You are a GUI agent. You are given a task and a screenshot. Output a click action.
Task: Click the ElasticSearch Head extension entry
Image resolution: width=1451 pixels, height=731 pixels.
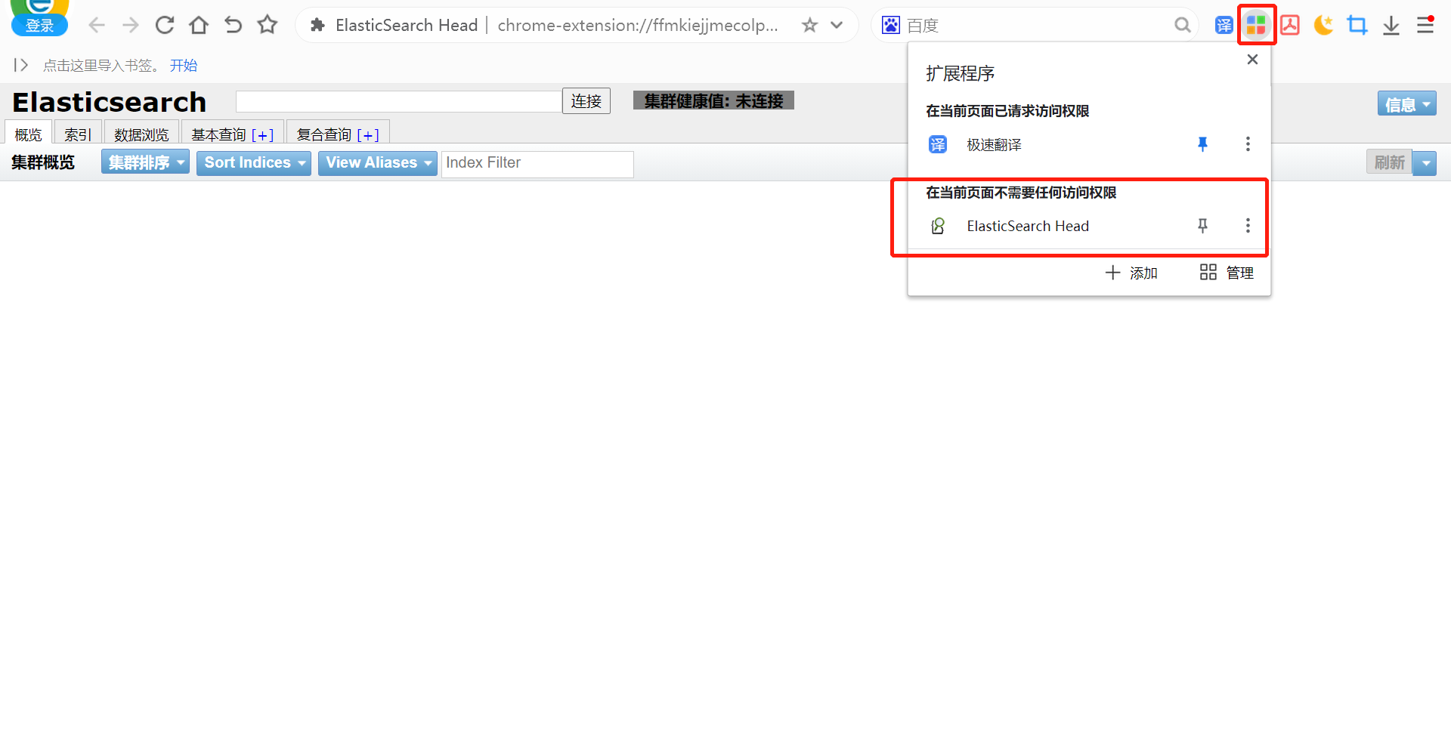1028,226
